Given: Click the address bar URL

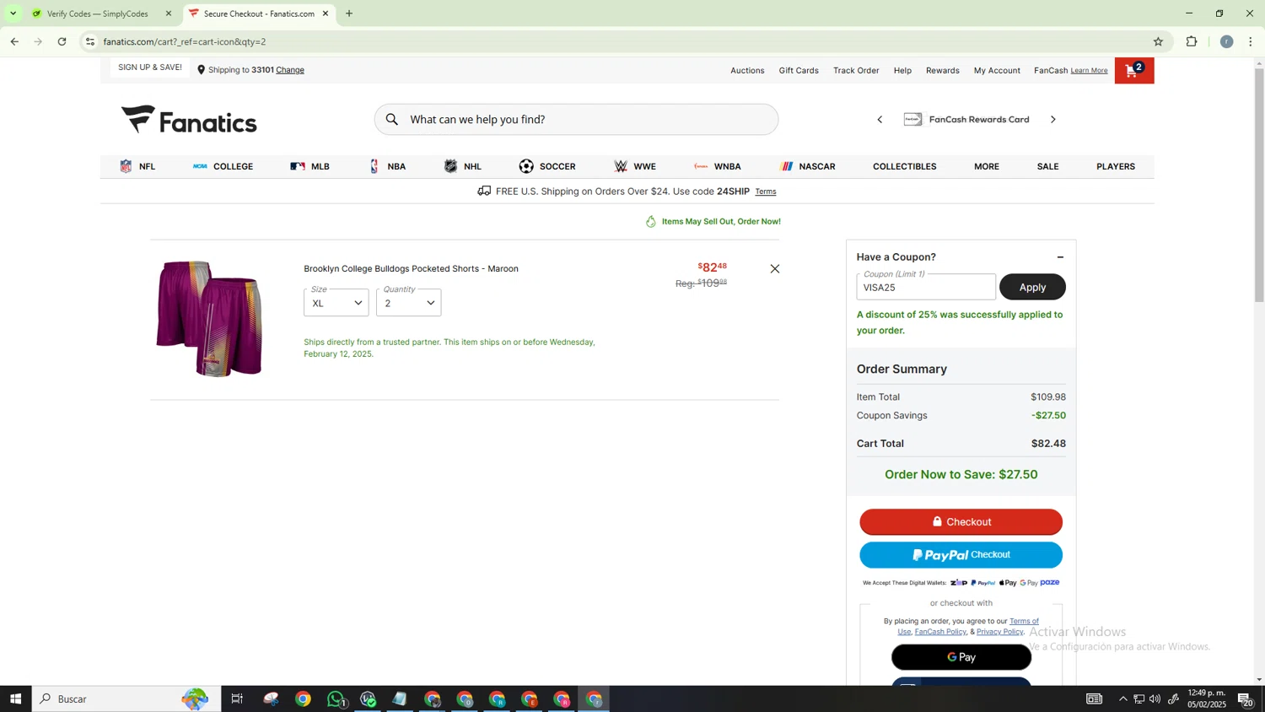Looking at the screenshot, I should point(185,41).
